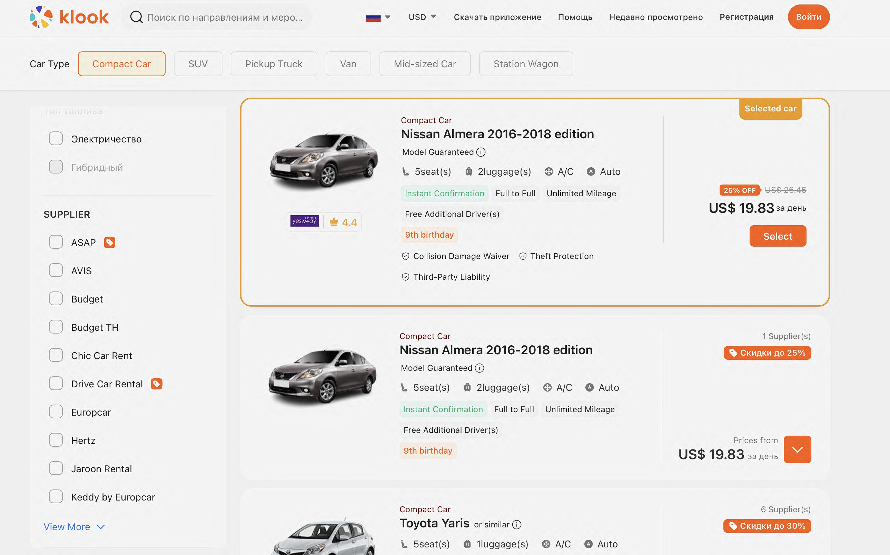The width and height of the screenshot is (890, 555).
Task: Enable the AVIS supplier filter
Action: coord(56,270)
